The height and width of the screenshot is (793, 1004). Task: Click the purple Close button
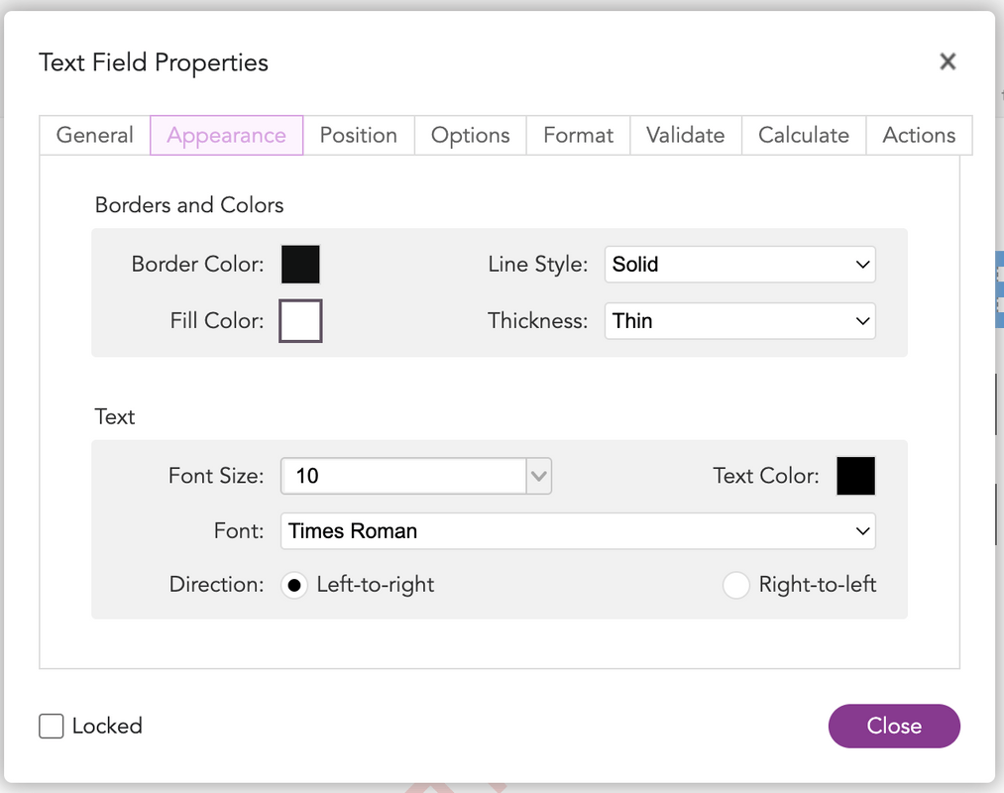point(894,726)
